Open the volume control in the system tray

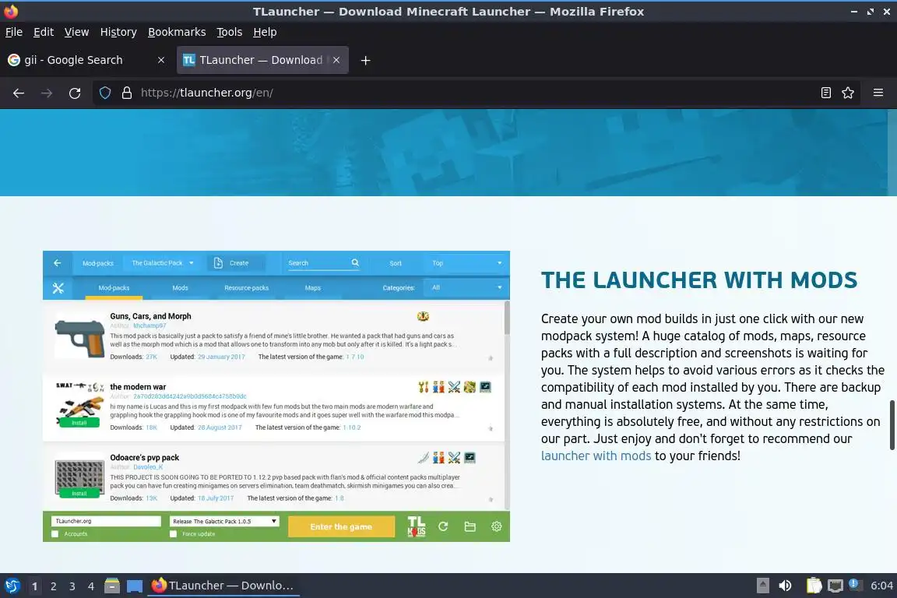coord(786,586)
